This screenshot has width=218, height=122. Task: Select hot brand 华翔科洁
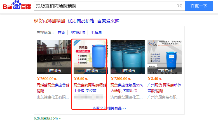(x=78, y=32)
